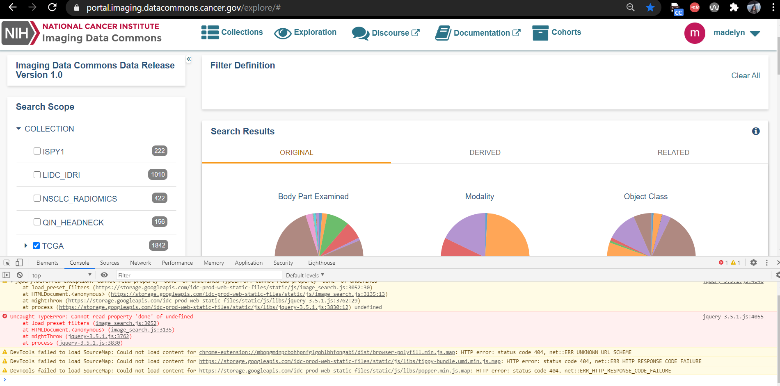Open the Network tab in DevTools
Viewport: 780px width, 386px height.
(140, 262)
